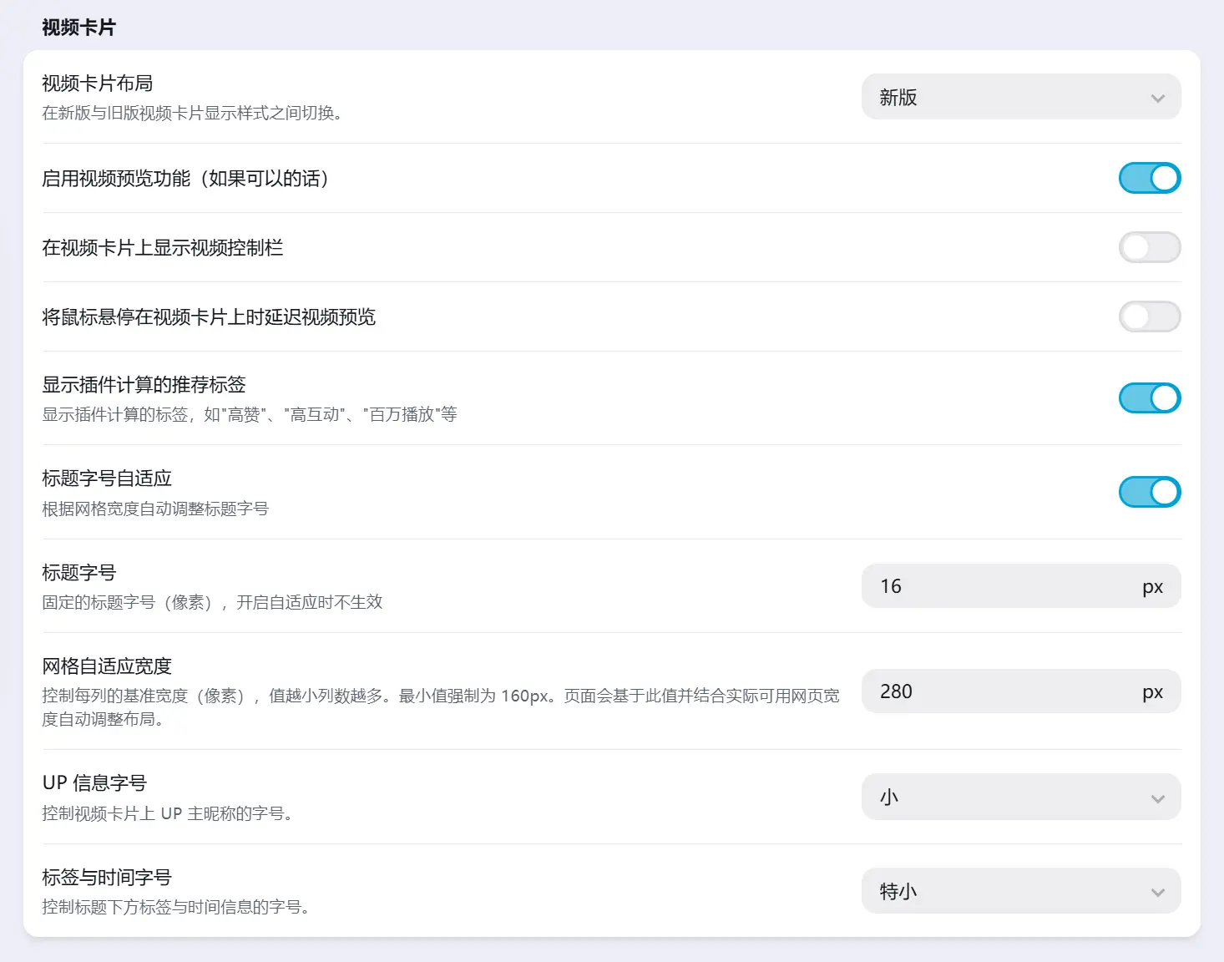Image resolution: width=1224 pixels, height=962 pixels.
Task: Click the px unit in 网格自适应宽度 field
Action: [x=1152, y=692]
